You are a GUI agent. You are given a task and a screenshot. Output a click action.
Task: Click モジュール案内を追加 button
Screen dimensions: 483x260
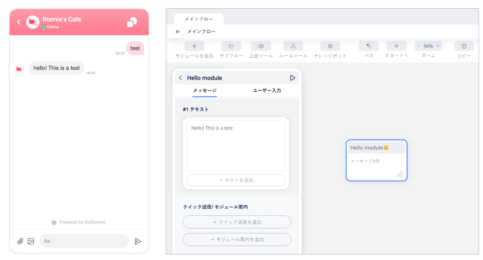237,239
